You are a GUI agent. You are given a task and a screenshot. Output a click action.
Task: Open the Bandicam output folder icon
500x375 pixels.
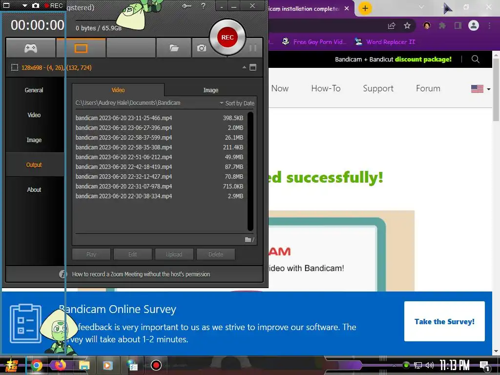click(x=174, y=48)
